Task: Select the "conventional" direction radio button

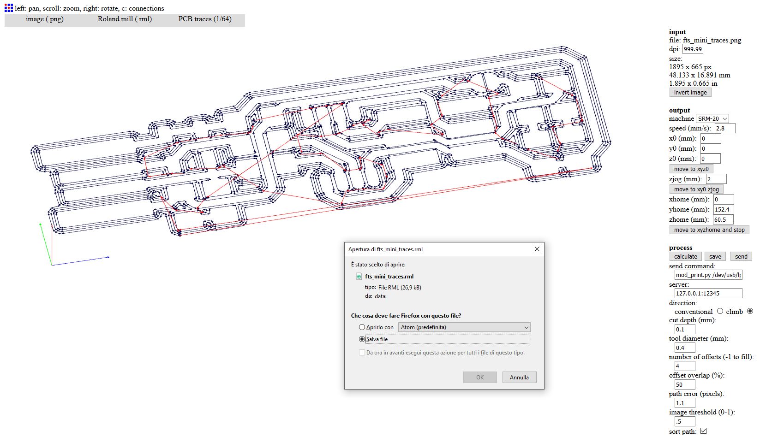Action: pyautogui.click(x=720, y=312)
